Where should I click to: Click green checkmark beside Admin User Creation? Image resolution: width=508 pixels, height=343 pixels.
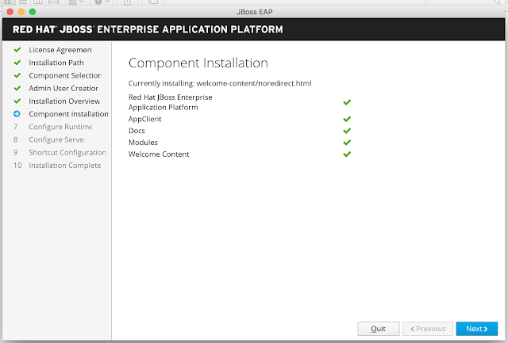17,88
